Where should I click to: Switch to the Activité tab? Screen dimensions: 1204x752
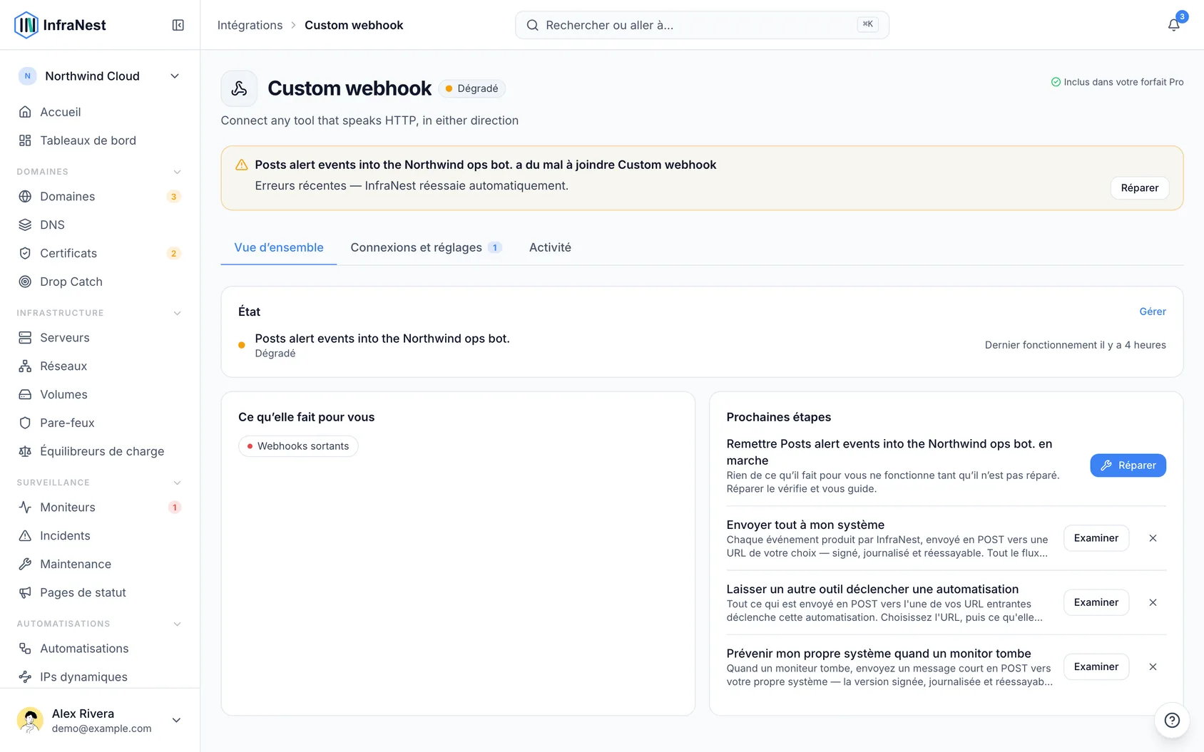(x=550, y=247)
